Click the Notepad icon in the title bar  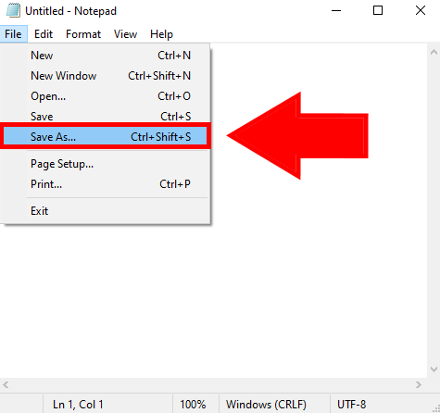pyautogui.click(x=13, y=10)
